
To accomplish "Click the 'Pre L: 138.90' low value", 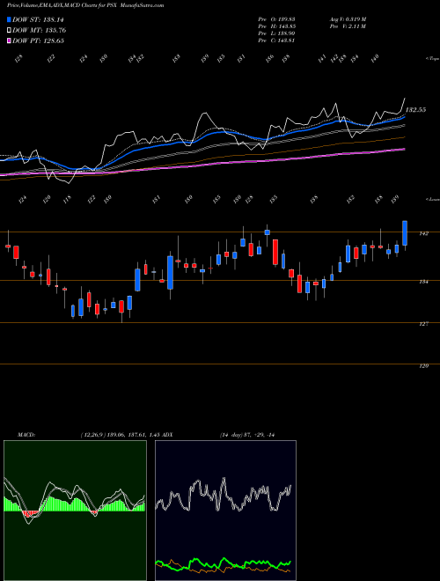I will point(276,33).
